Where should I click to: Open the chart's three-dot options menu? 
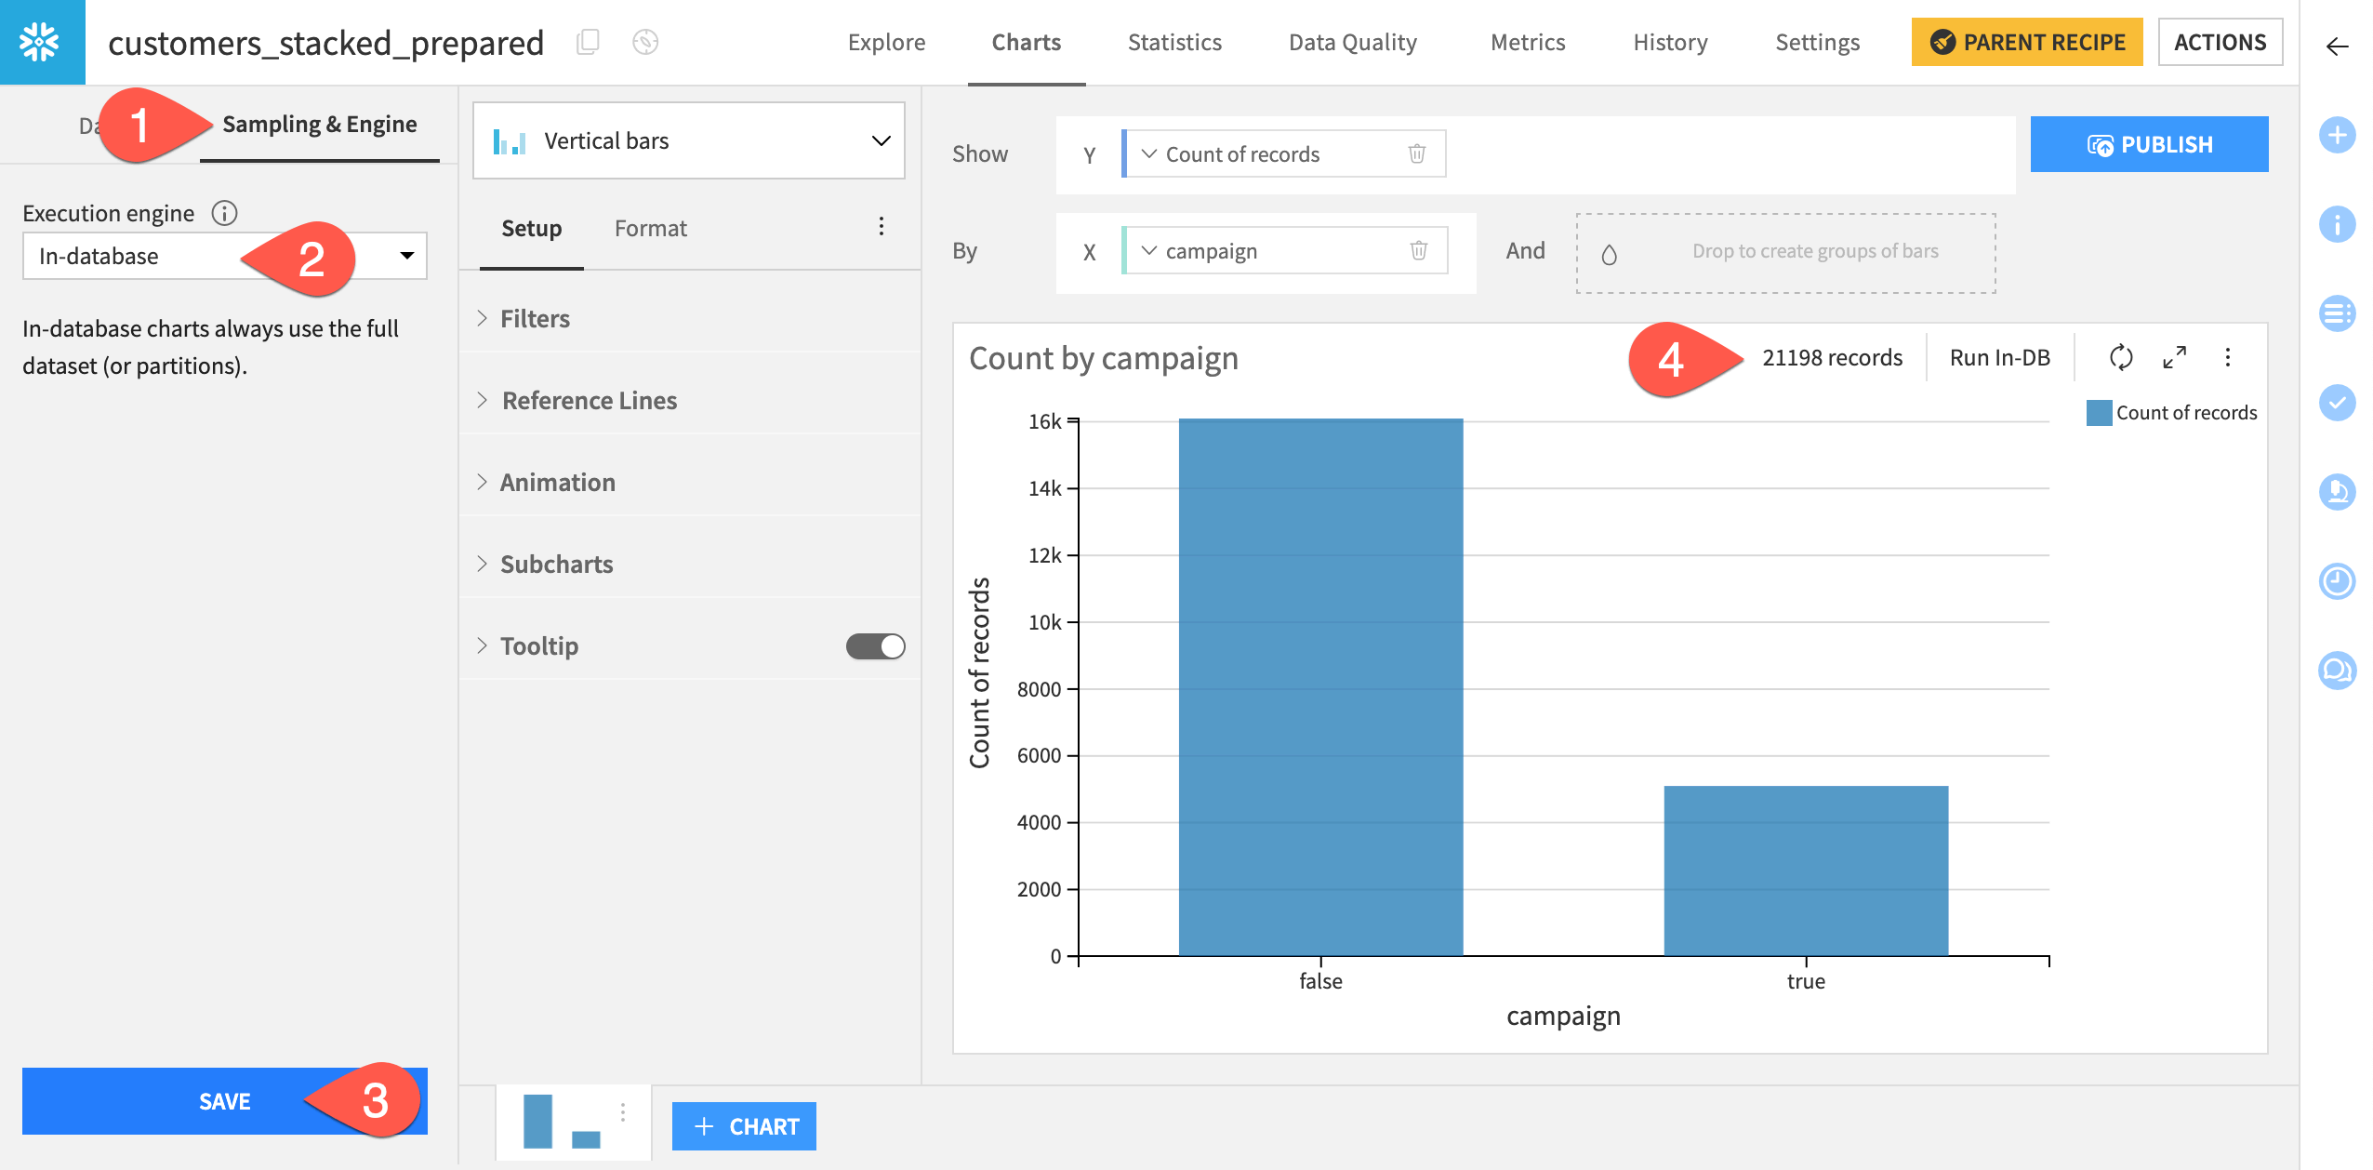(x=2228, y=357)
